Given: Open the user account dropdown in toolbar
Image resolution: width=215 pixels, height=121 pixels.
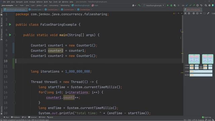Looking at the screenshot, I should 134,5.
